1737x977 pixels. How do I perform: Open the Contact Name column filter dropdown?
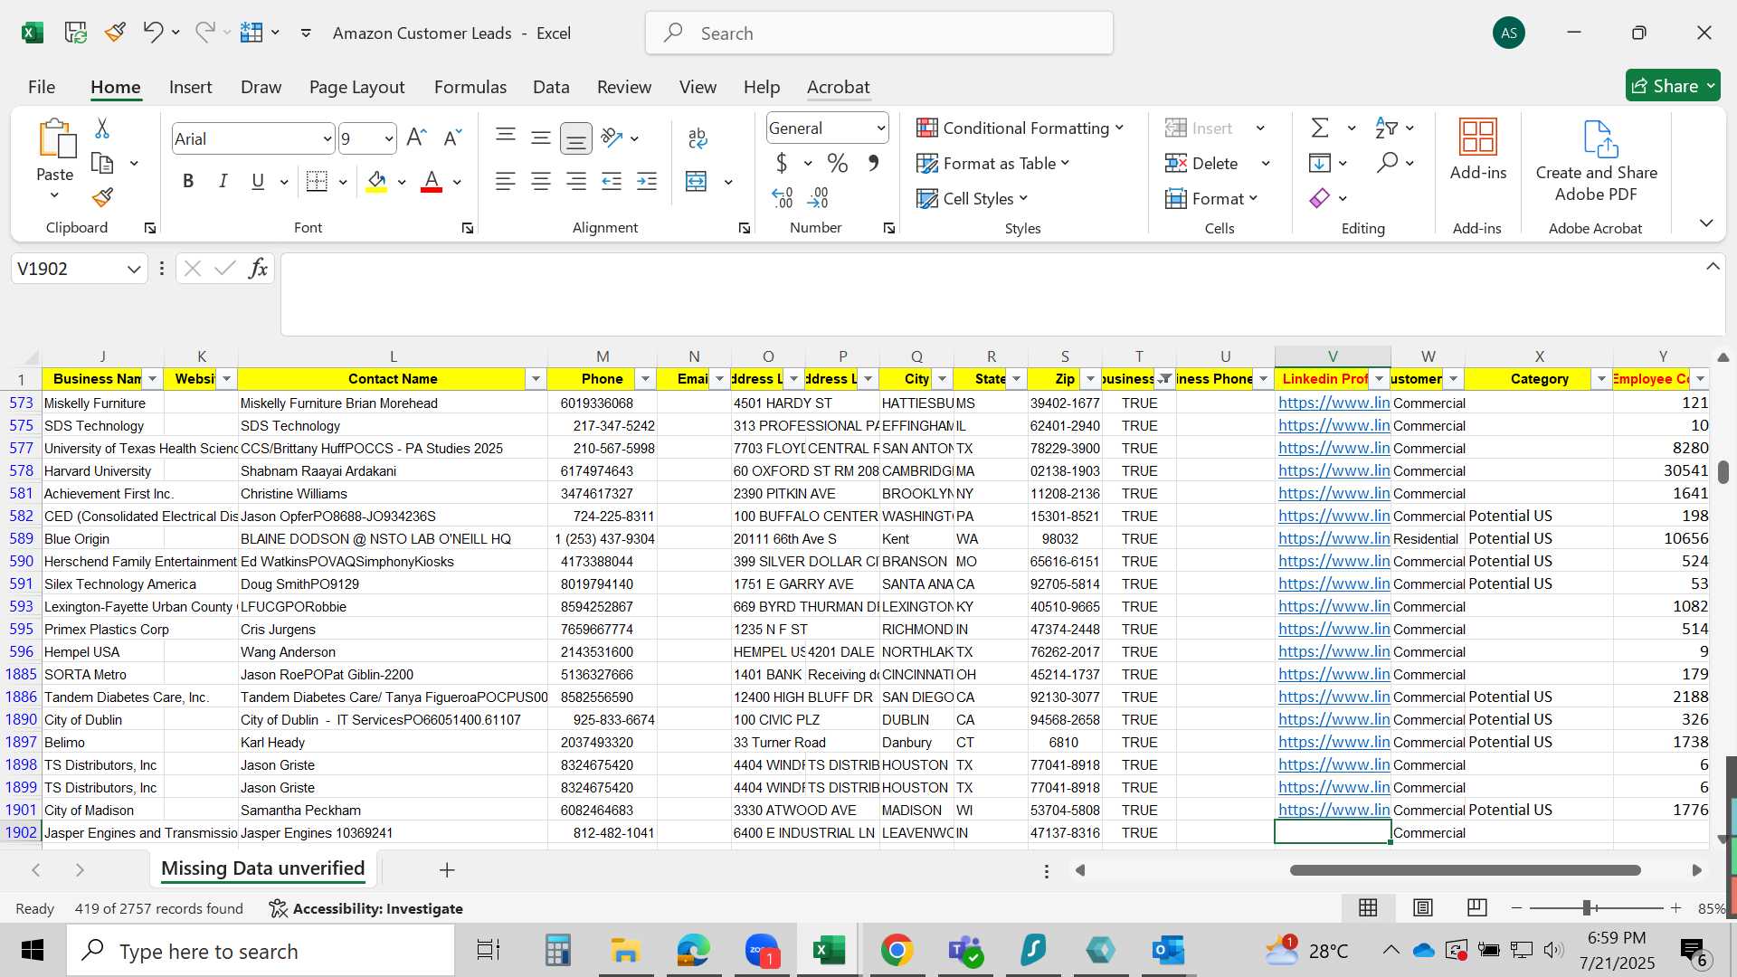(536, 379)
